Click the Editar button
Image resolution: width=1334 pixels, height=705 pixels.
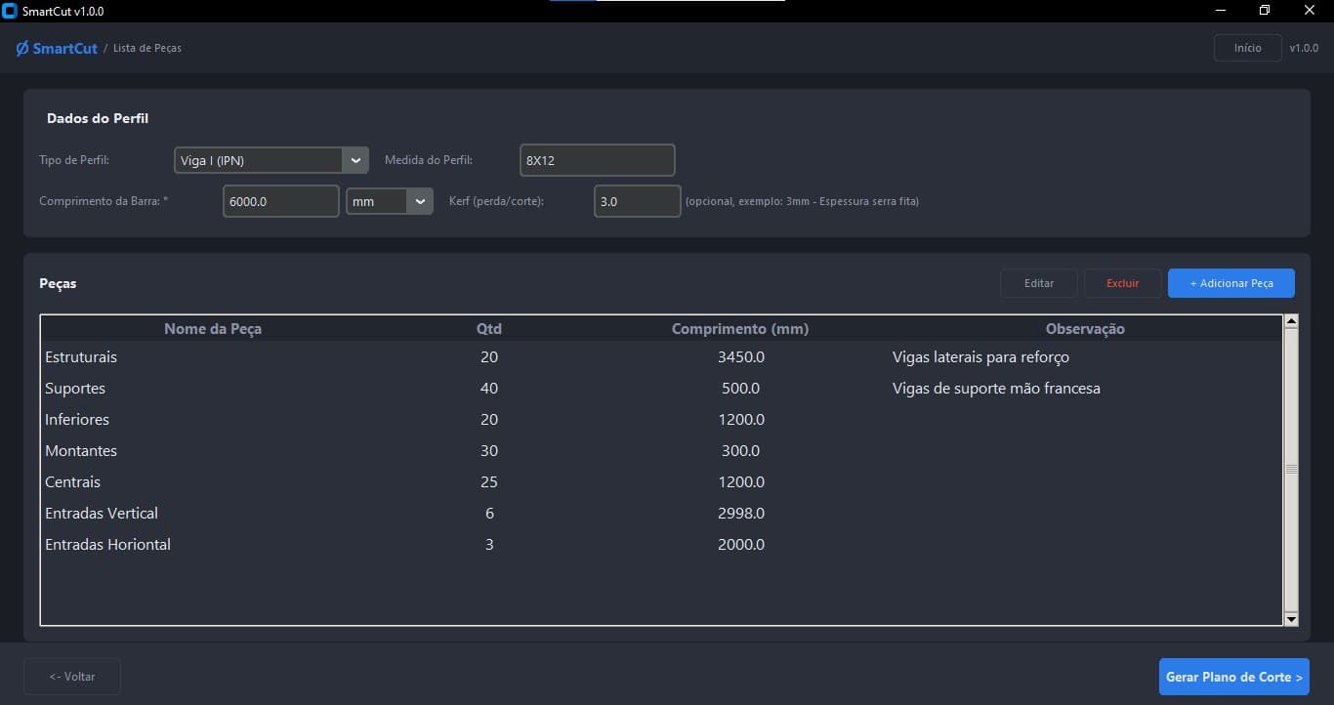click(1039, 283)
